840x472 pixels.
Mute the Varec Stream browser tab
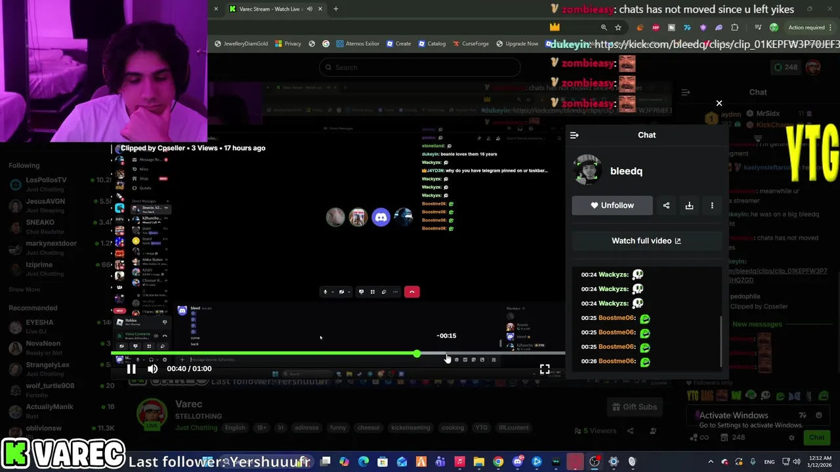309,9
